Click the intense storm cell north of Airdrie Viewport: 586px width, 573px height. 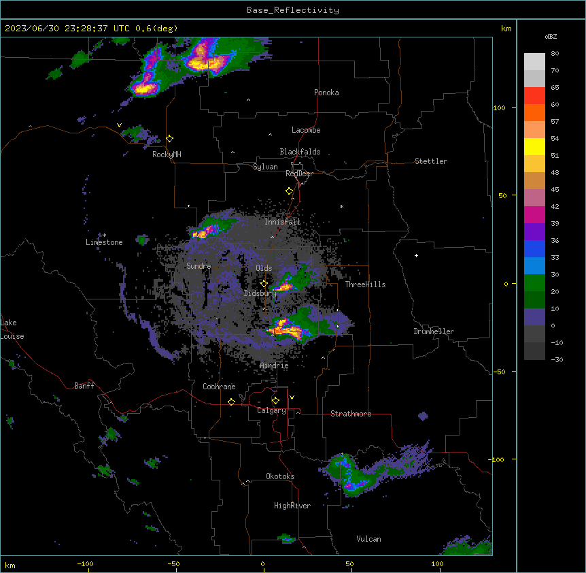tap(287, 329)
